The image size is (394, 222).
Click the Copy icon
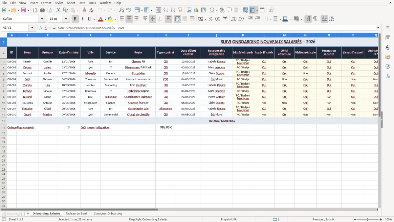point(65,10)
